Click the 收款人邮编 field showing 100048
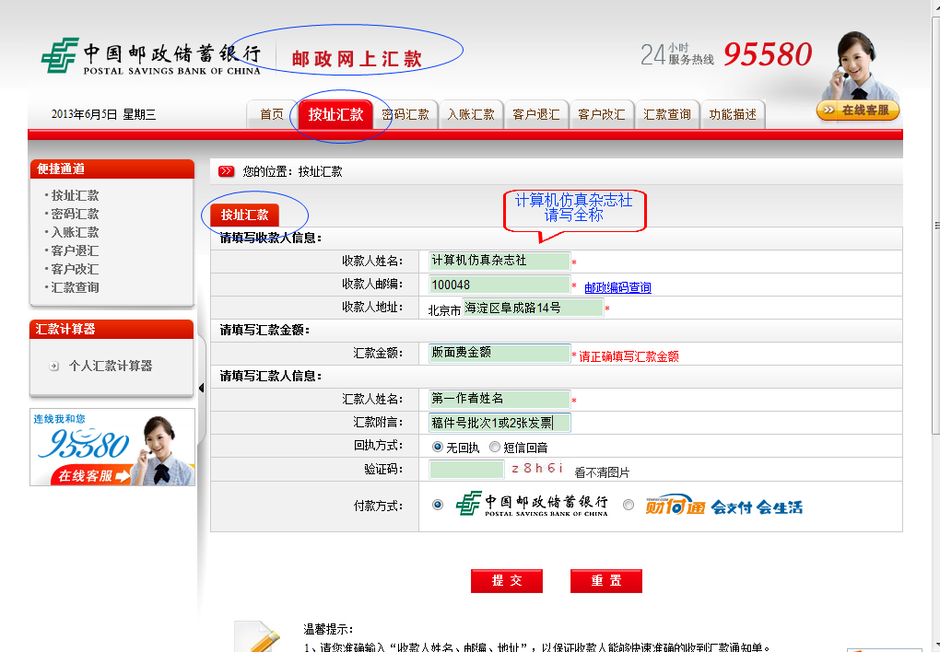The width and height of the screenshot is (940, 652). click(x=499, y=284)
